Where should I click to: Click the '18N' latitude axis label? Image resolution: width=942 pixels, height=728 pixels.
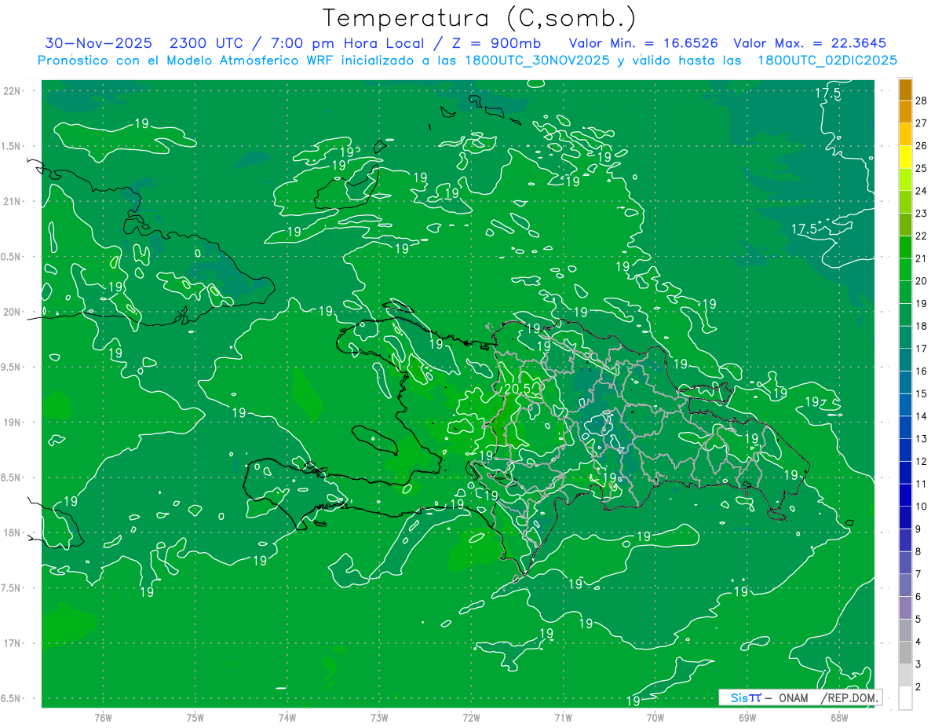pyautogui.click(x=12, y=532)
